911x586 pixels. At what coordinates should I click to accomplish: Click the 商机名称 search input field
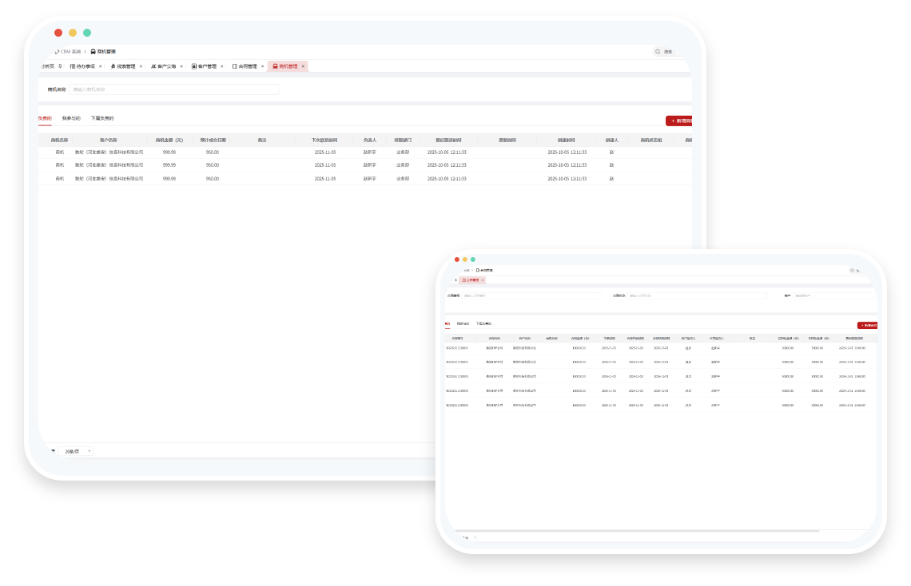[x=174, y=89]
